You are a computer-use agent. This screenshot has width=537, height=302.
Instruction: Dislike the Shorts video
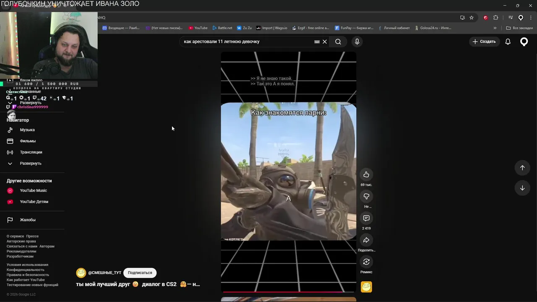[x=366, y=196]
